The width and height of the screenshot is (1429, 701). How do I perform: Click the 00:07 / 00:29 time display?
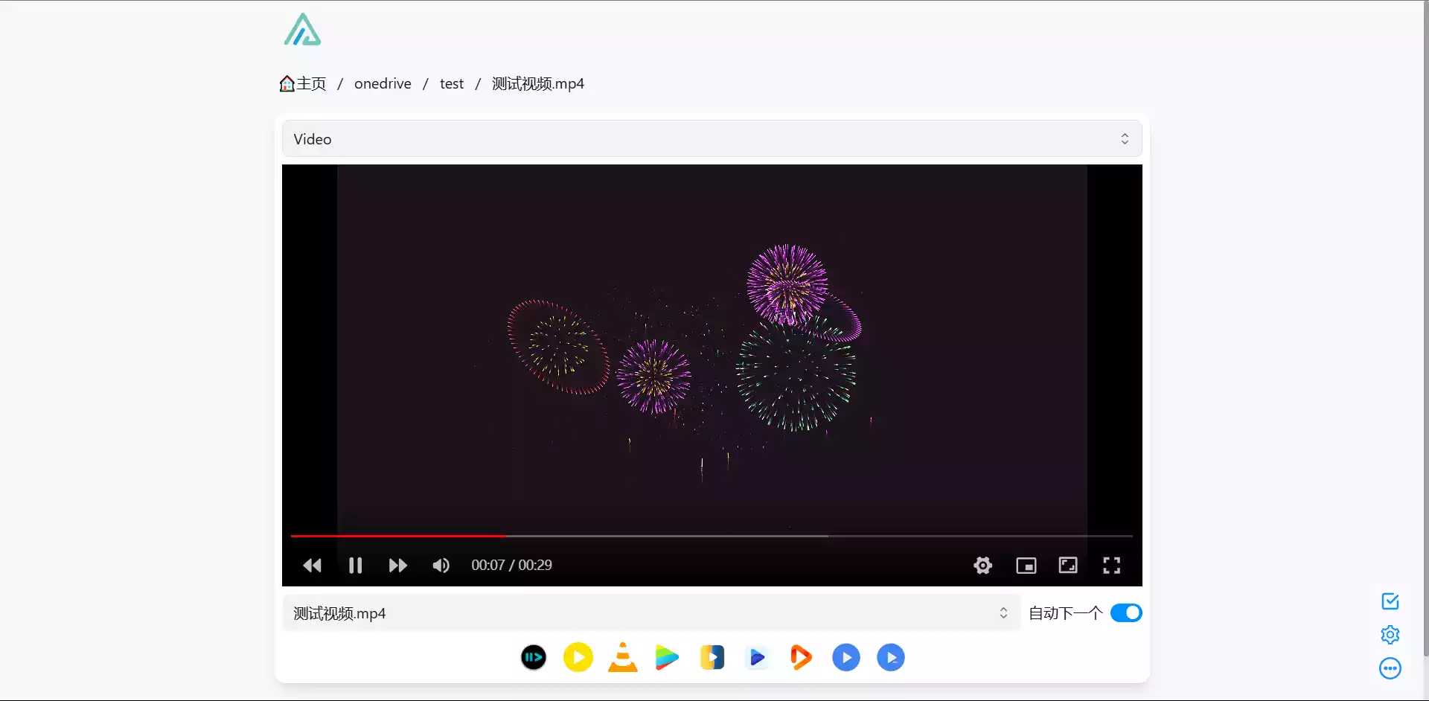pyautogui.click(x=511, y=566)
